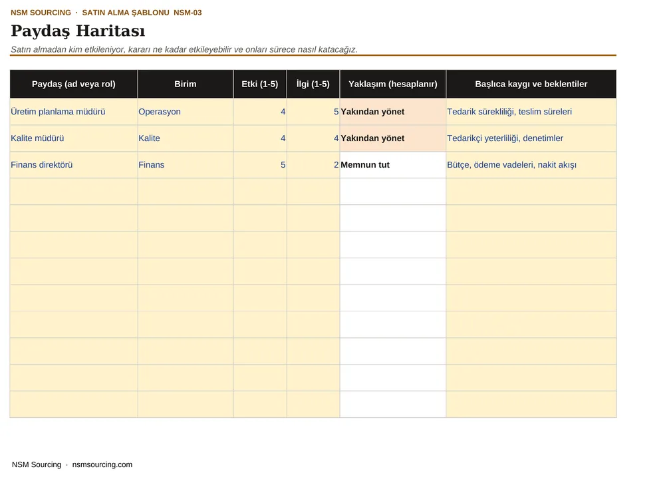Click the subtitle starting 'Satın almadan kim etkileniyor'

(184, 50)
